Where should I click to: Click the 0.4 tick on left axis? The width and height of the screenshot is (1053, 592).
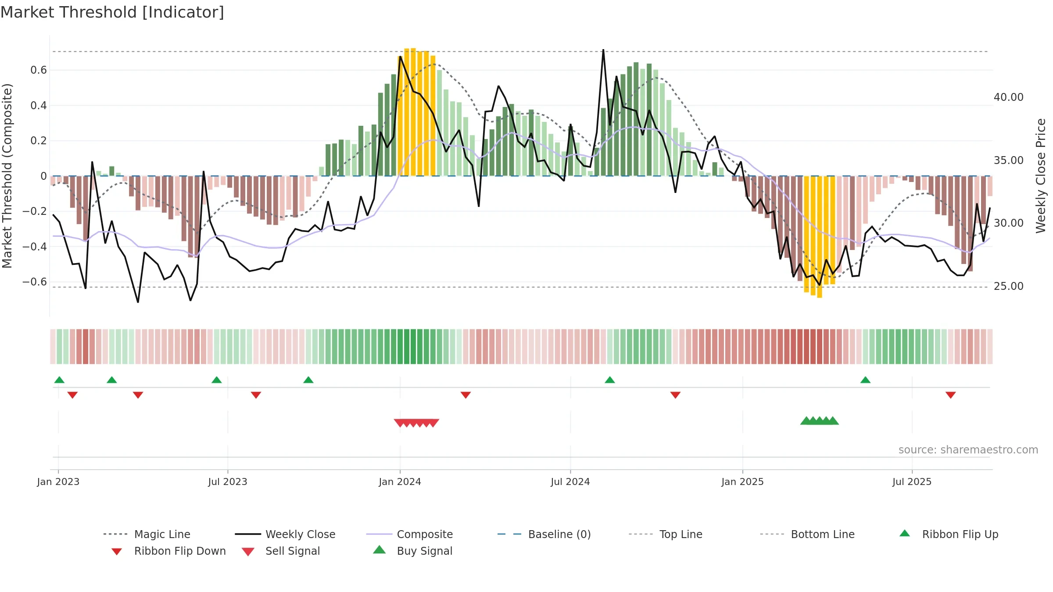pos(39,105)
